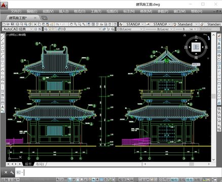Expand the first STANDA text style dropdown

point(143,24)
